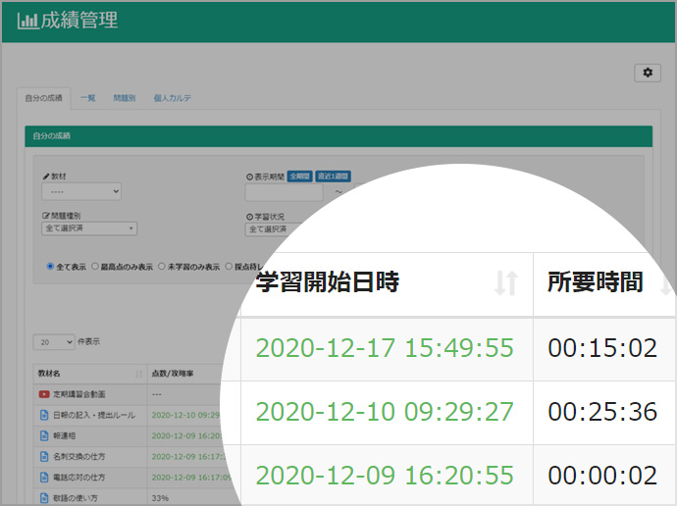Click the document icon beside 日報の記入・提出ルール

(x=42, y=415)
